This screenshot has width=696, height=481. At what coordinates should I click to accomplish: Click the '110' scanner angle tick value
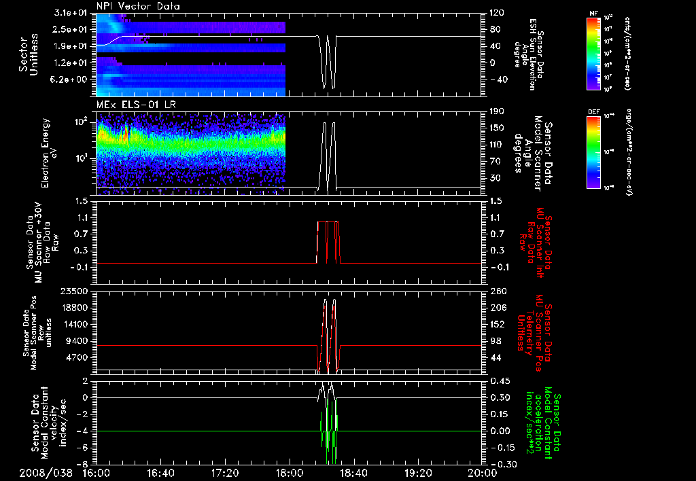pos(497,145)
